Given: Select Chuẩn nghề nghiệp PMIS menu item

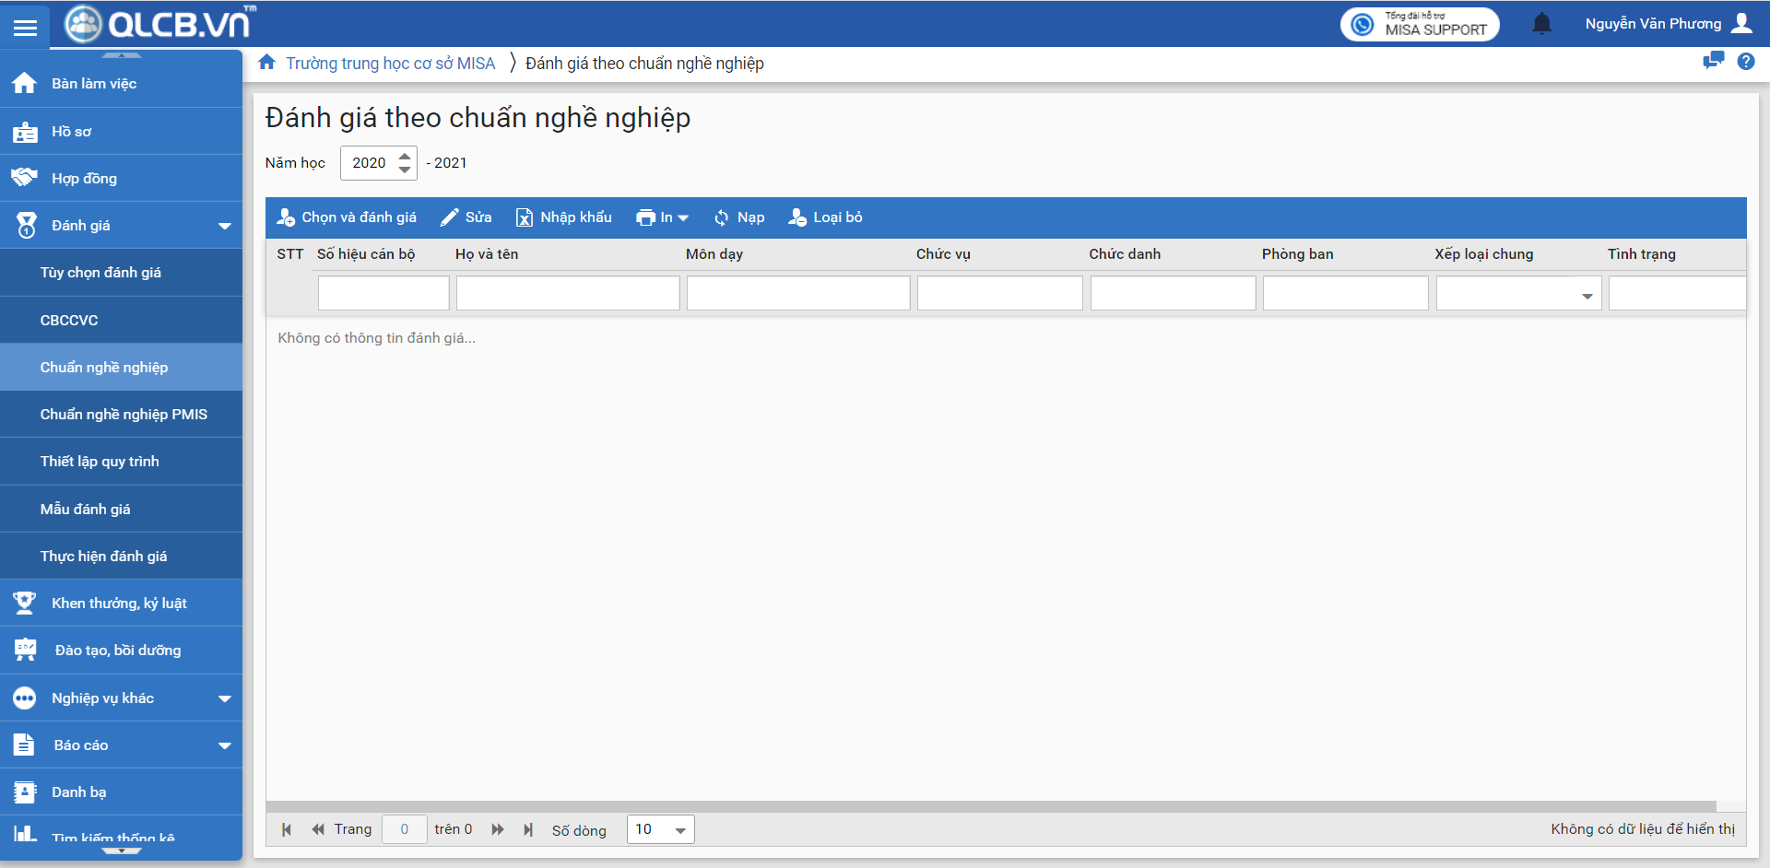Looking at the screenshot, I should [x=124, y=415].
